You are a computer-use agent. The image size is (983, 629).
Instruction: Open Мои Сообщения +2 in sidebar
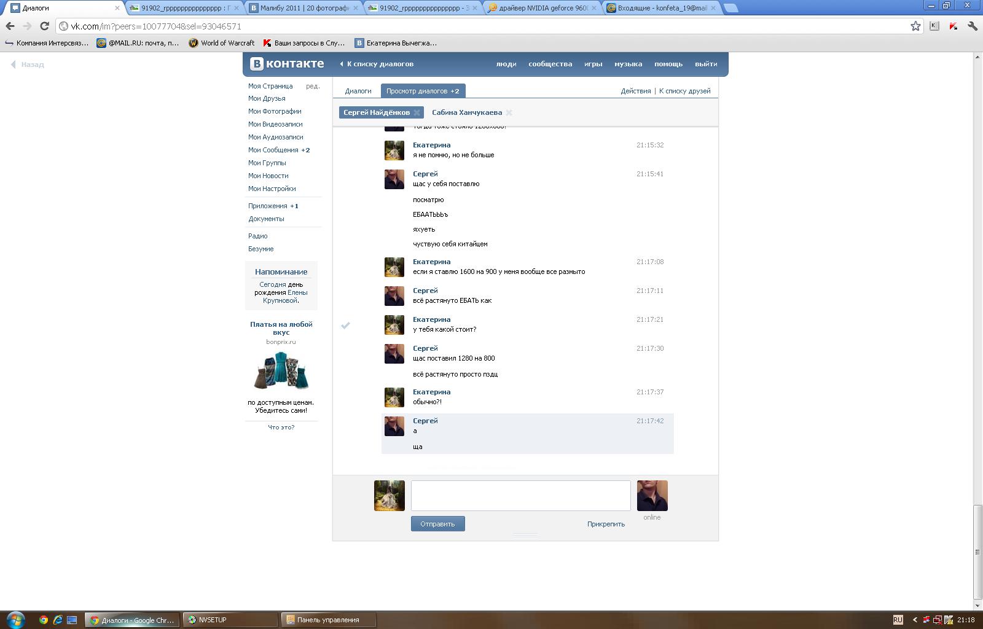click(x=279, y=150)
